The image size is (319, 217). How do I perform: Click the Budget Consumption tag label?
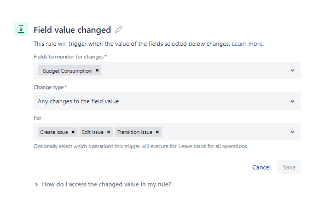pos(67,71)
